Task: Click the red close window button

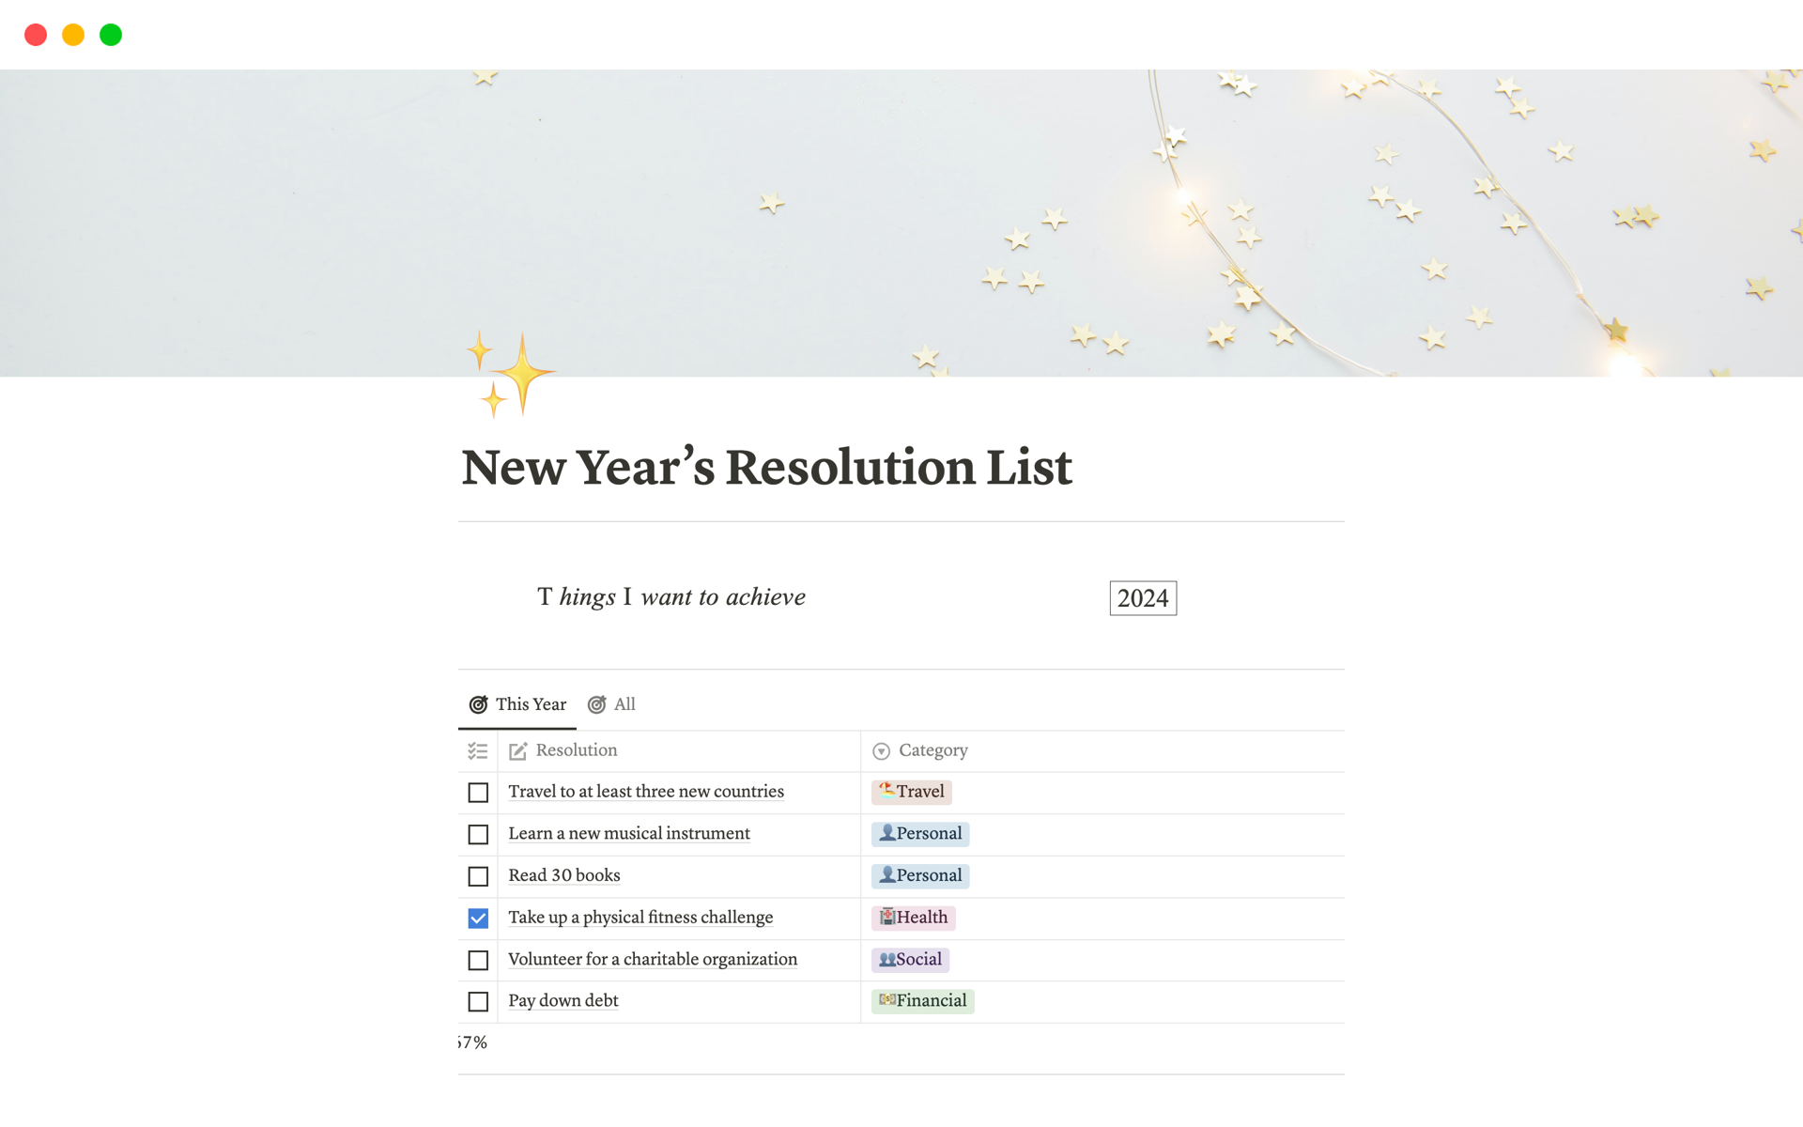Action: pos(36,35)
